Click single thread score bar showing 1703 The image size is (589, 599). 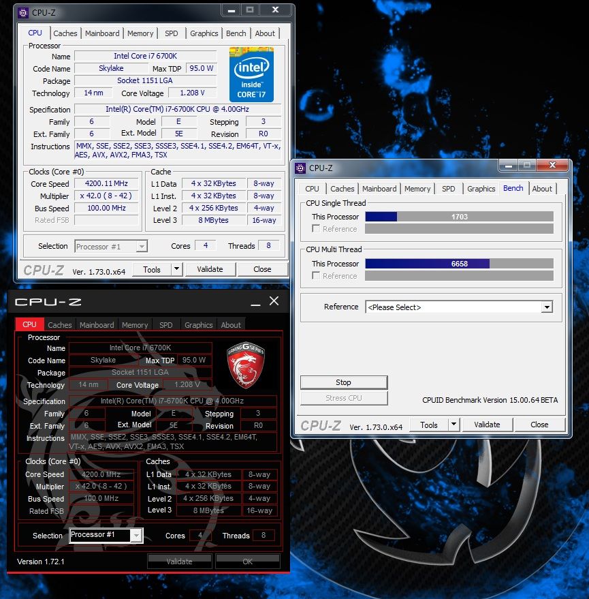[x=459, y=217]
